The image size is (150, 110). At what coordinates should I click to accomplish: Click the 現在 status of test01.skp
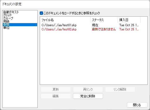point(95,25)
